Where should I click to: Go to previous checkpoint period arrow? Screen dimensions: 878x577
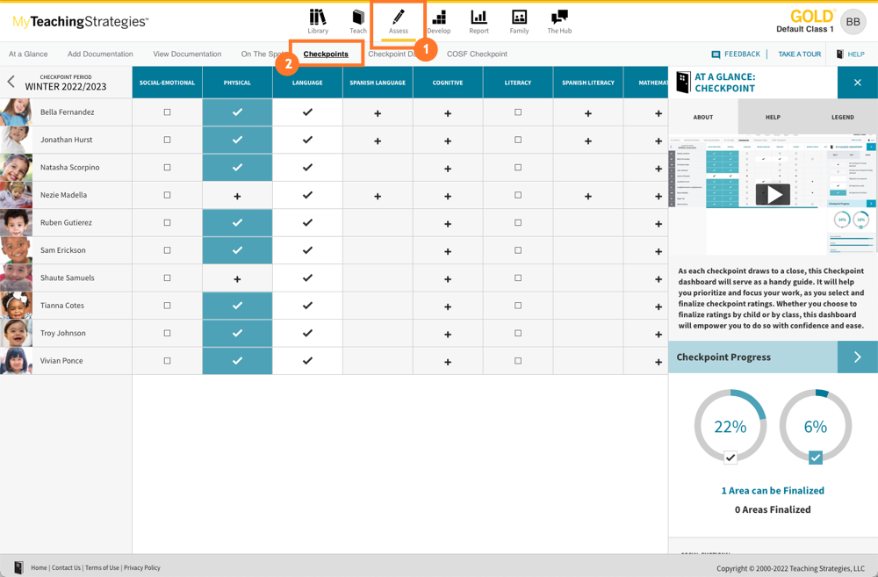(x=11, y=83)
